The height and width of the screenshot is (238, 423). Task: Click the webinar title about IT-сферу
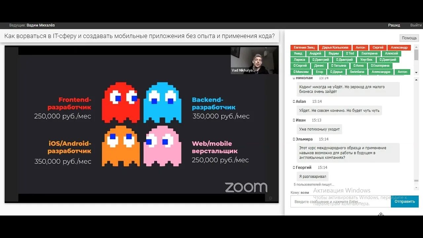tap(139, 36)
